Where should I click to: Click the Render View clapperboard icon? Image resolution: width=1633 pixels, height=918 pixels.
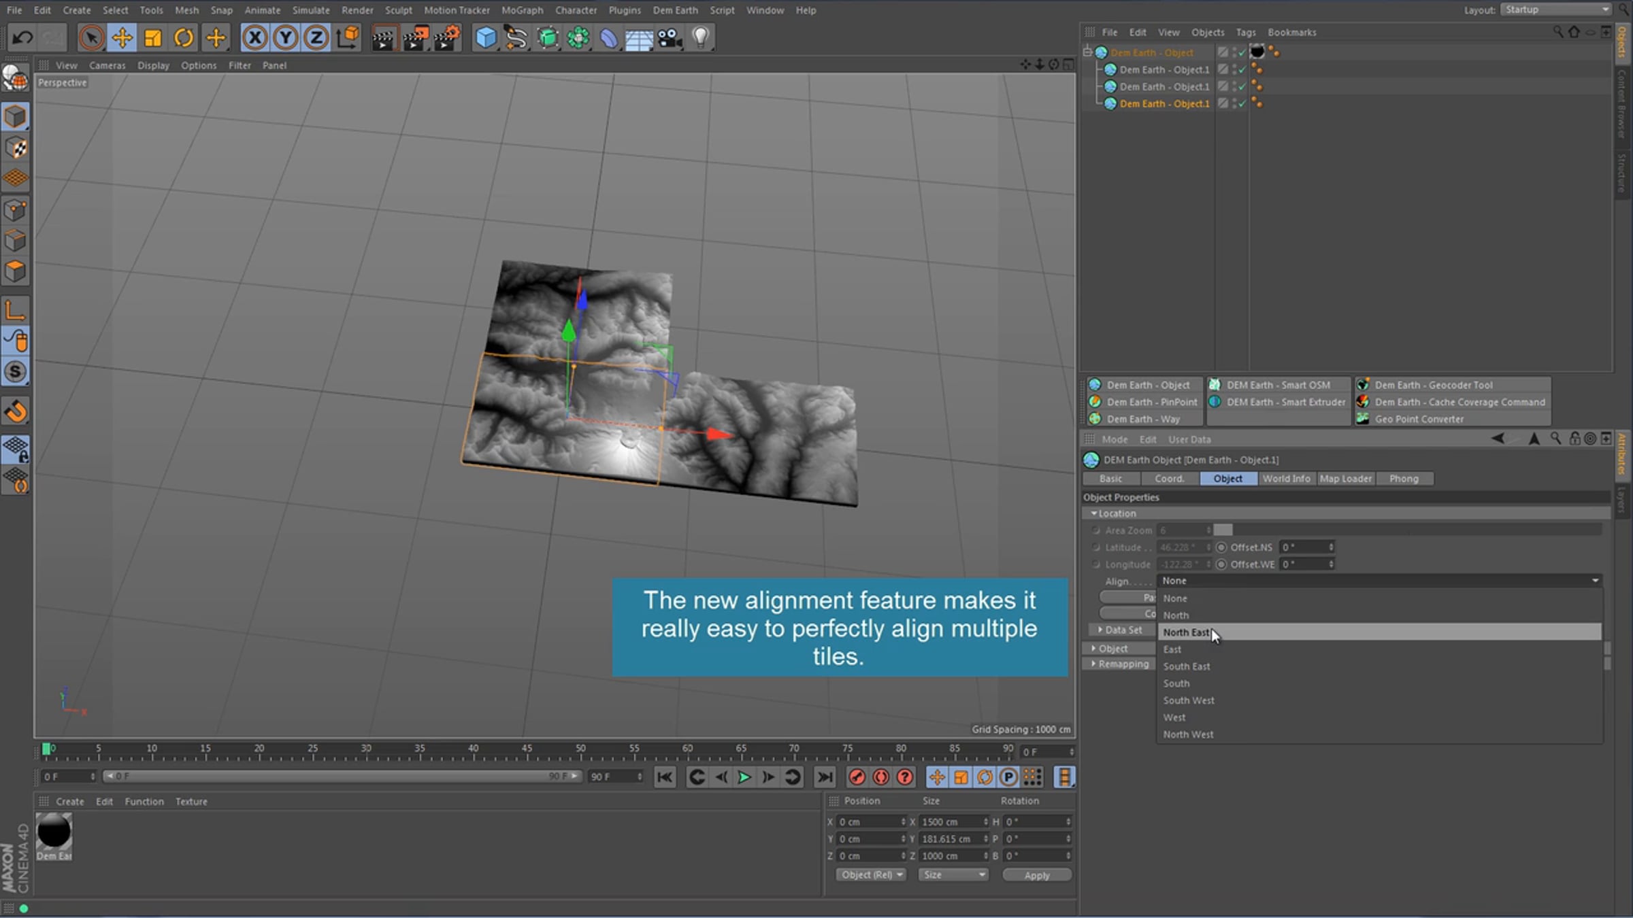click(x=383, y=38)
